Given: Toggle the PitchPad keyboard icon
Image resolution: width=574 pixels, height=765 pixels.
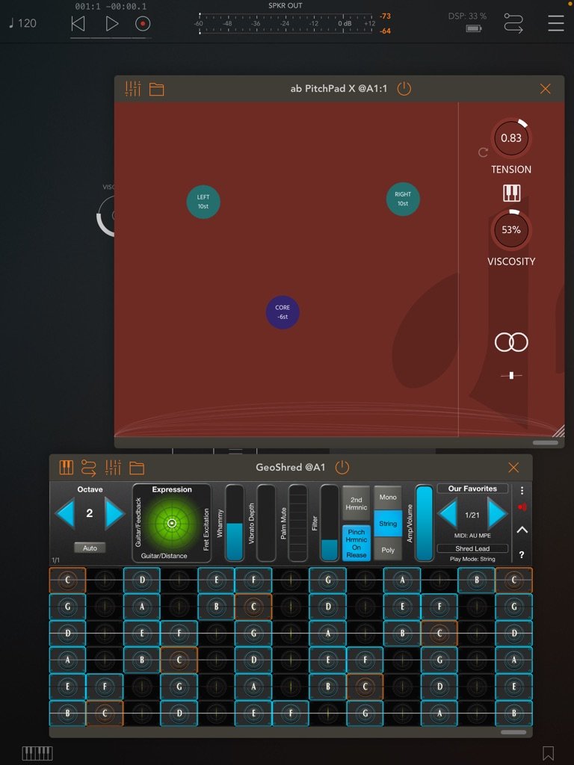Looking at the screenshot, I should (x=511, y=193).
